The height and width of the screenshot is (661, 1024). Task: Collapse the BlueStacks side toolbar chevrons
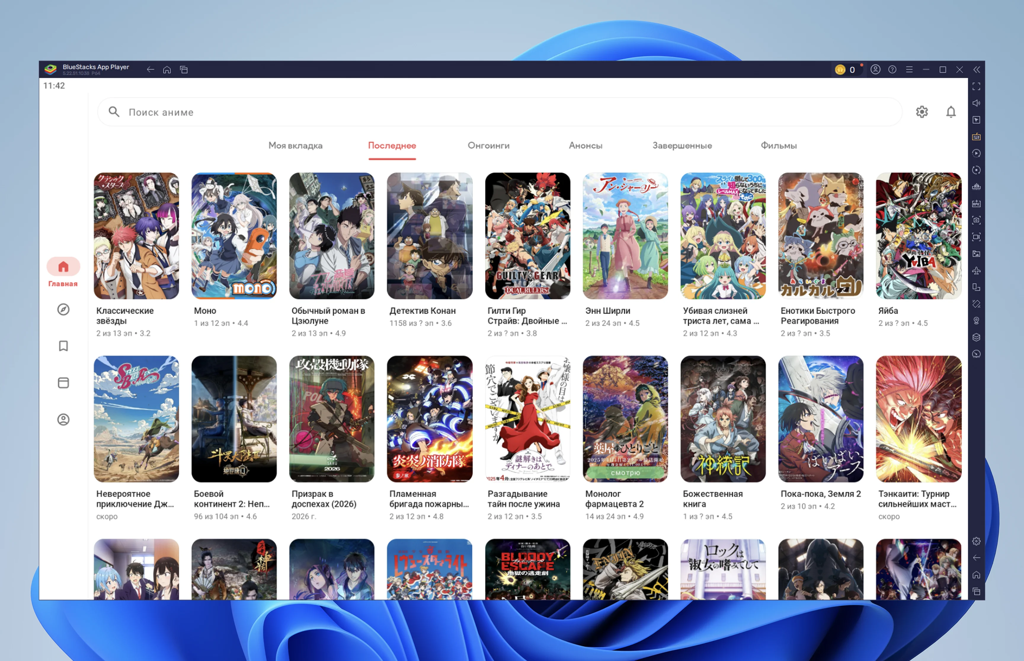coord(977,70)
